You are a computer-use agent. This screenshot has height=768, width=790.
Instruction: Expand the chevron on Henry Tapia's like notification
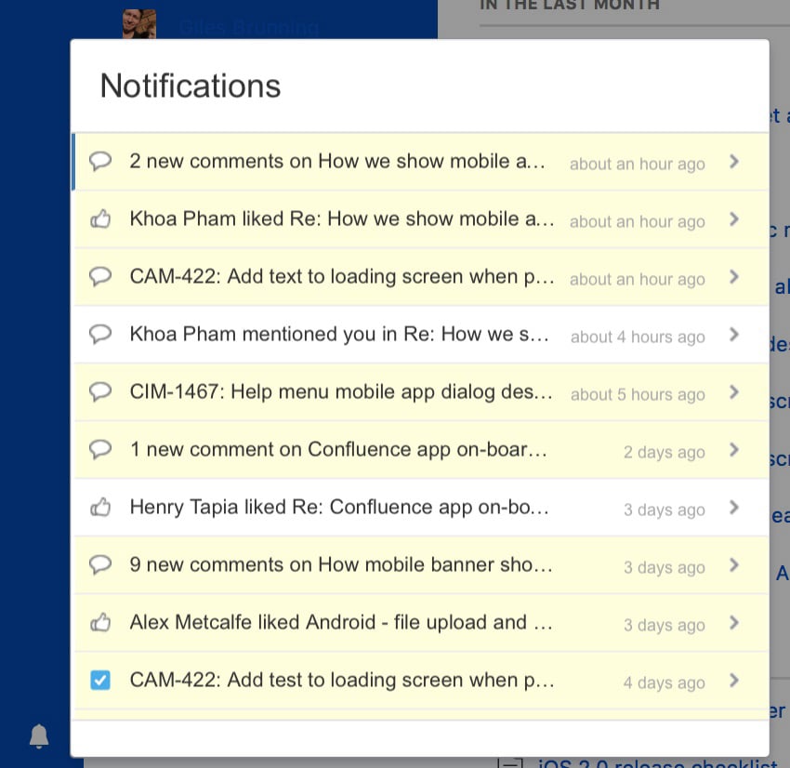click(733, 508)
